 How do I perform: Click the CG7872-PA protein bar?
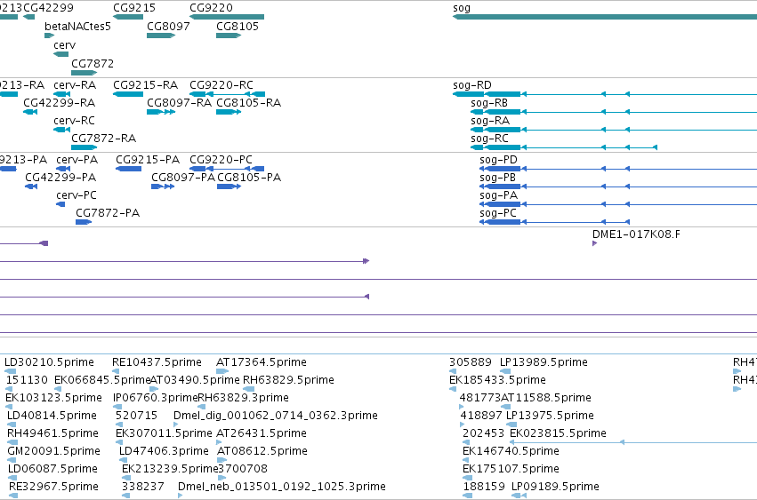84,222
